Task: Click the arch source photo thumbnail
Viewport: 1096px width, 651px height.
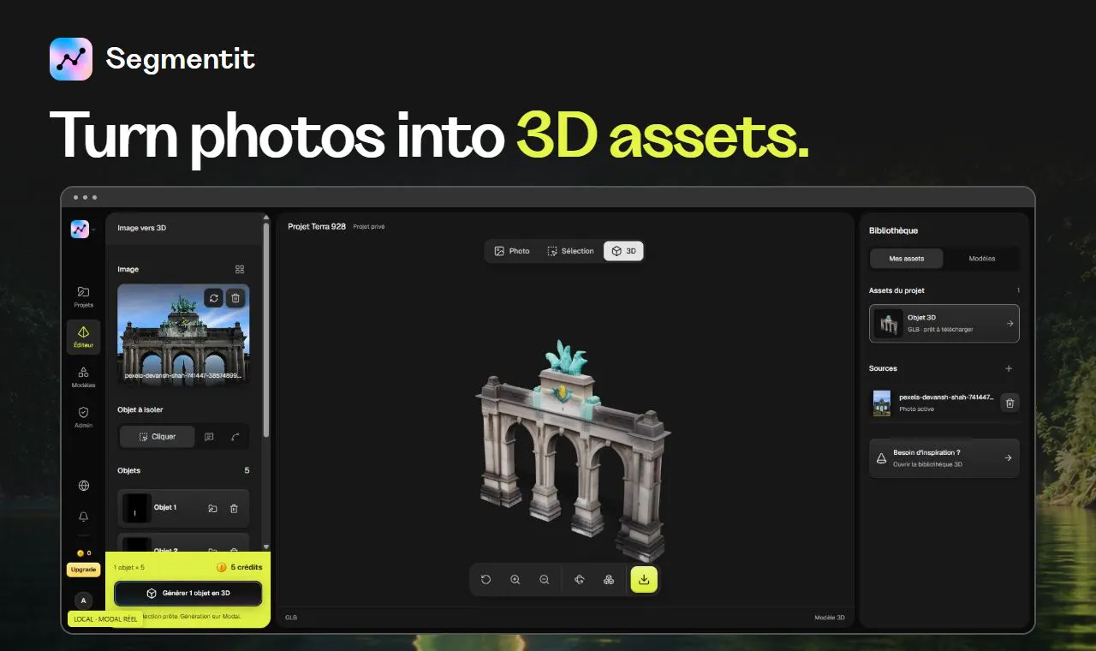Action: click(183, 335)
